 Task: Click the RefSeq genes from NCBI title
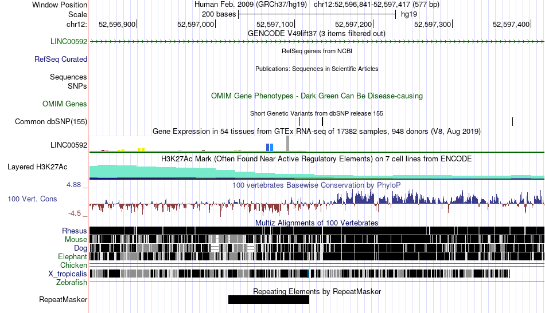coord(317,51)
